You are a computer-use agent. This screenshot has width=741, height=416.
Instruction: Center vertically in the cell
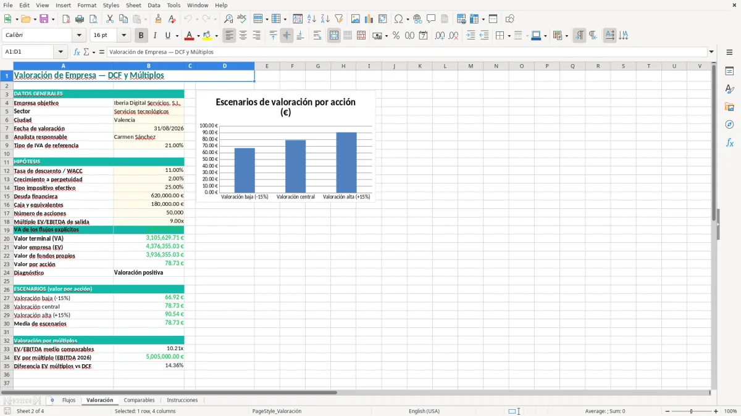(287, 36)
